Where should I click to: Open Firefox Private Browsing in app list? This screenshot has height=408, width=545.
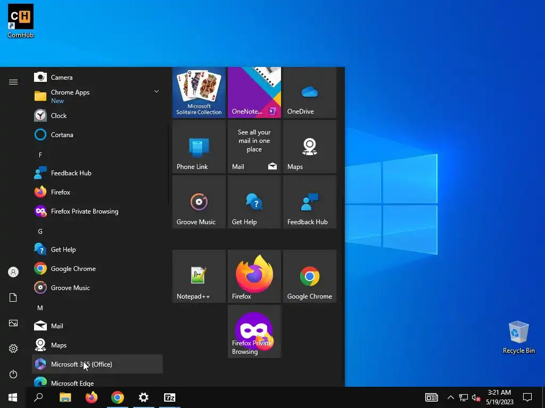[x=97, y=211]
